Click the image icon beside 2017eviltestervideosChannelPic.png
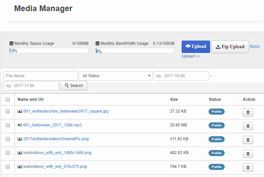The height and width of the screenshot is (177, 264). pos(20,139)
